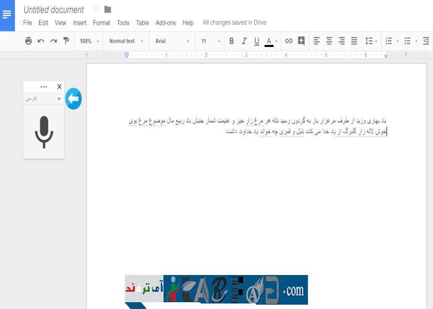Open the Add-ons menu

pyautogui.click(x=165, y=23)
